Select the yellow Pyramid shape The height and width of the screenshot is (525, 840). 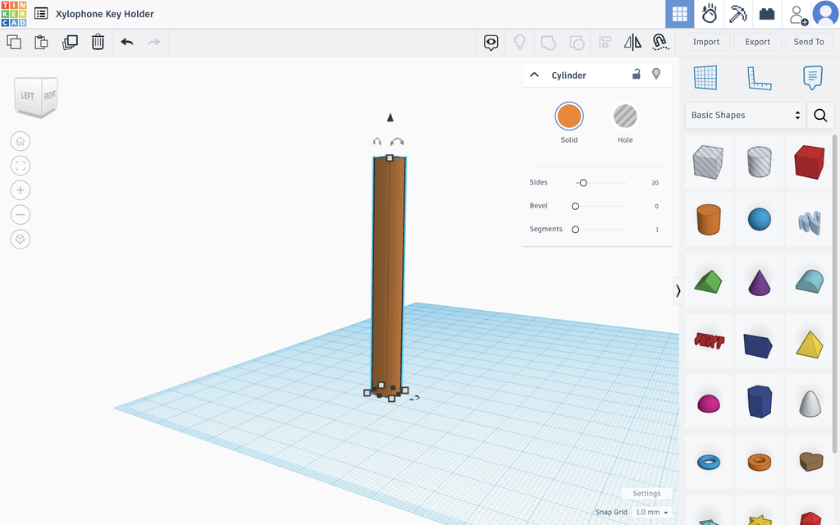[x=810, y=344]
